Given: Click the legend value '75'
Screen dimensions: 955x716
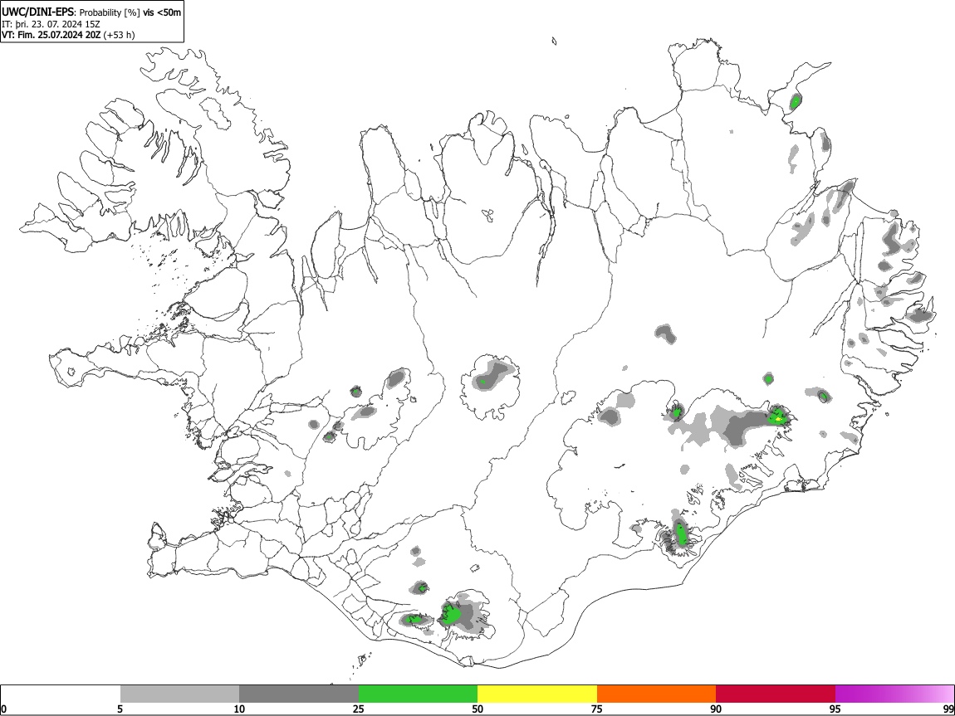Looking at the screenshot, I should pos(597,709).
